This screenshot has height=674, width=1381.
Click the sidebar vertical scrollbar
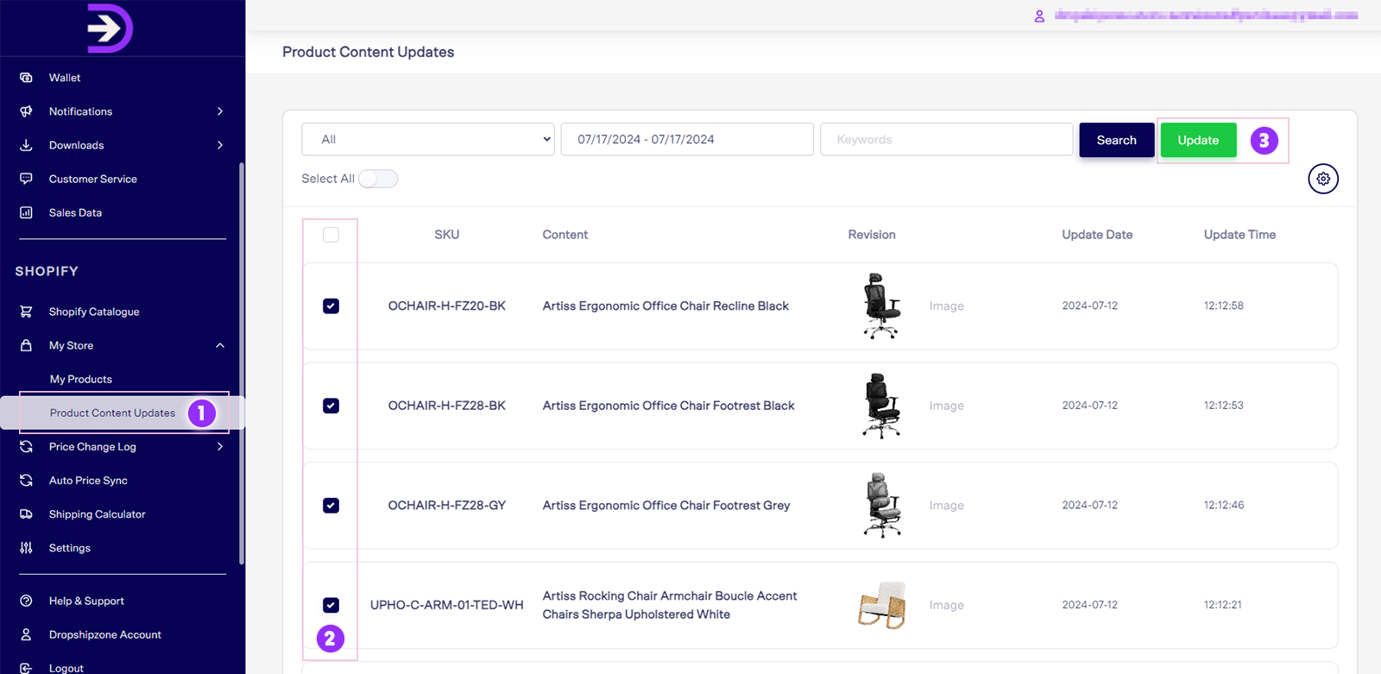[x=242, y=362]
